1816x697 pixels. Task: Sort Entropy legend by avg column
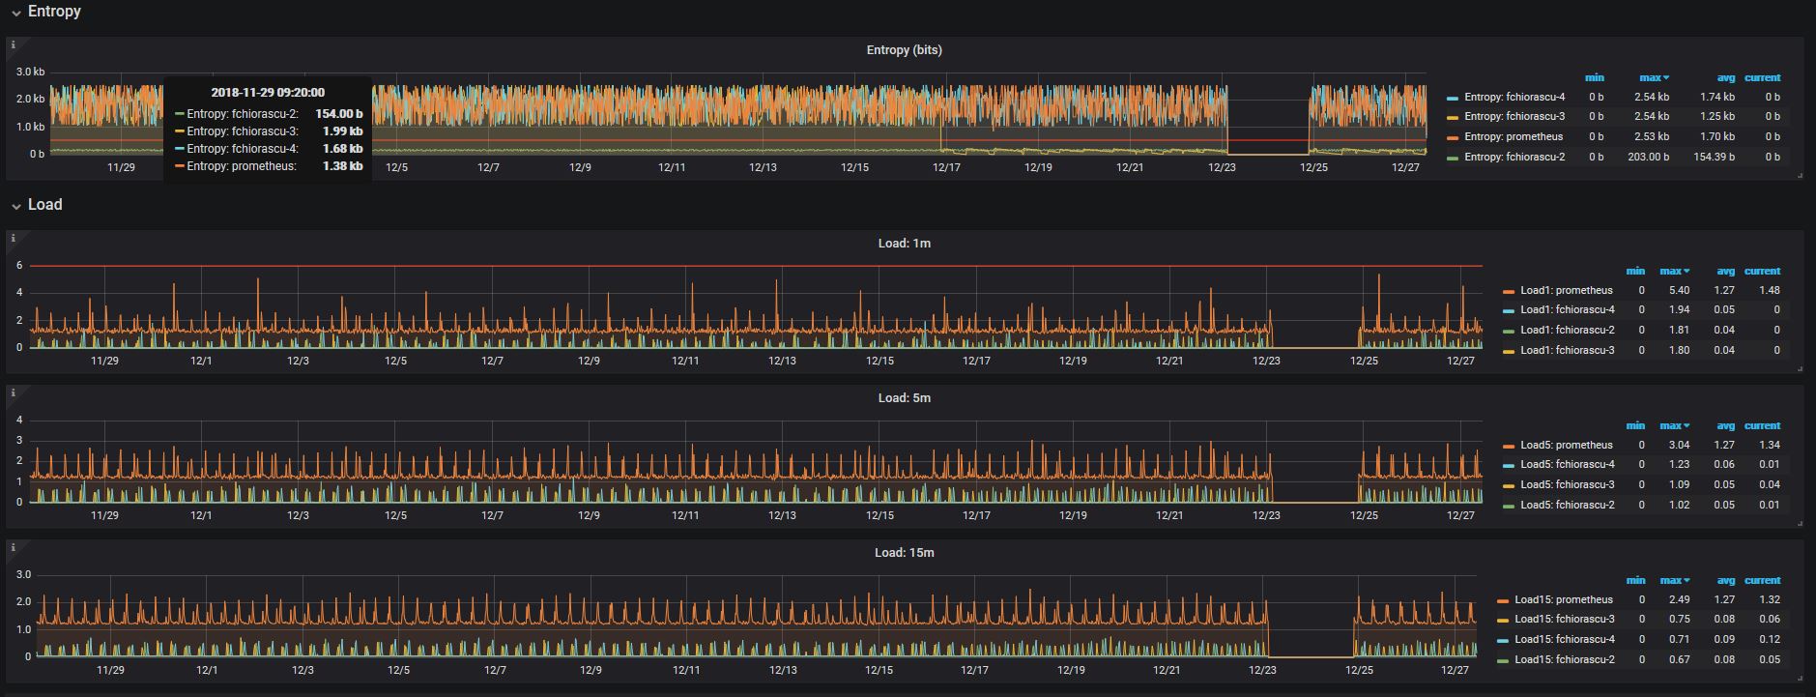[1726, 77]
